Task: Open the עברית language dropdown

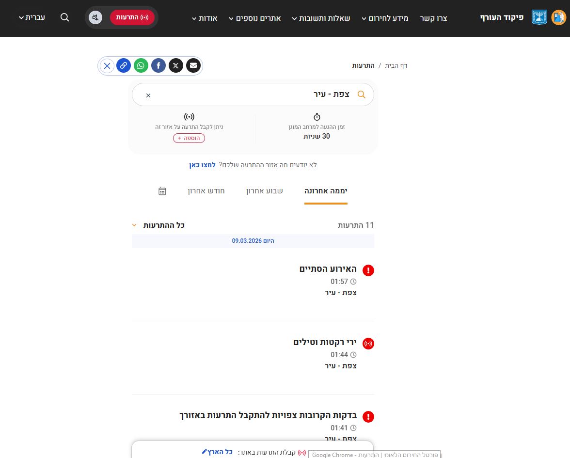Action: (x=32, y=17)
